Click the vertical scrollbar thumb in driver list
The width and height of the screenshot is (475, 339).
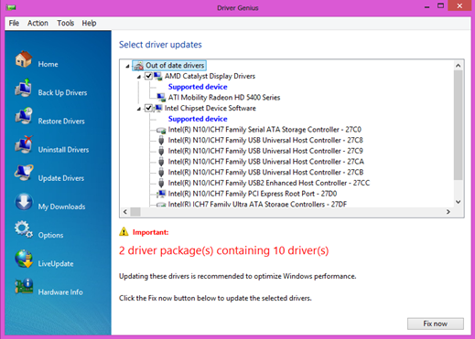(x=458, y=125)
